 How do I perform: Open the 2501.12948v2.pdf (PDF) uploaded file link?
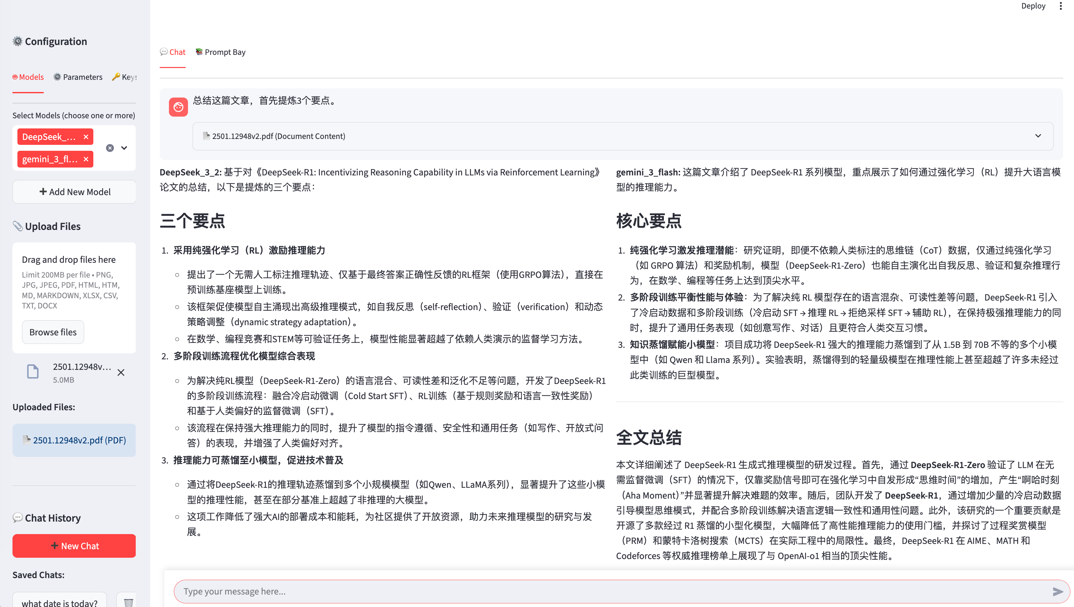pos(79,440)
